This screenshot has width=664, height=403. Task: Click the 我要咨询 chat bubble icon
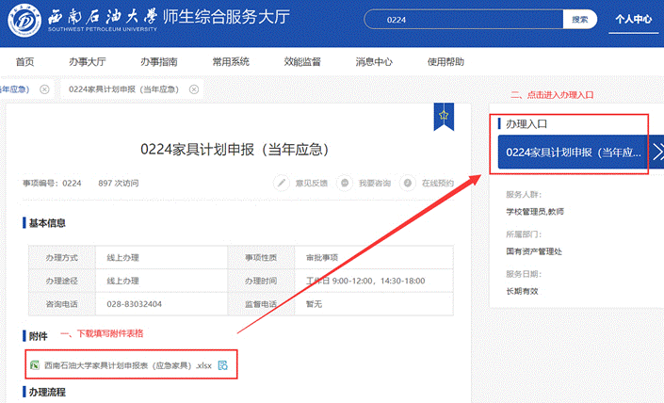pos(345,183)
